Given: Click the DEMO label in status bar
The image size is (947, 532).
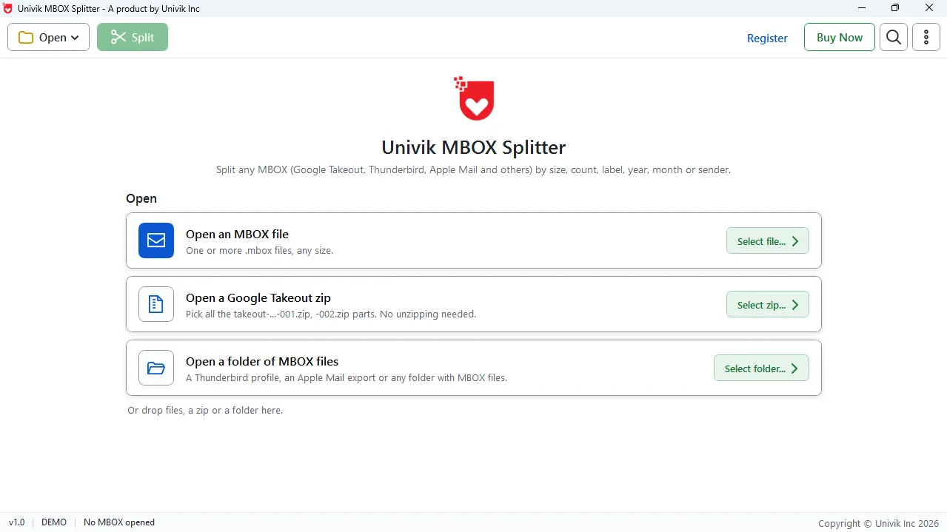Looking at the screenshot, I should [x=54, y=522].
